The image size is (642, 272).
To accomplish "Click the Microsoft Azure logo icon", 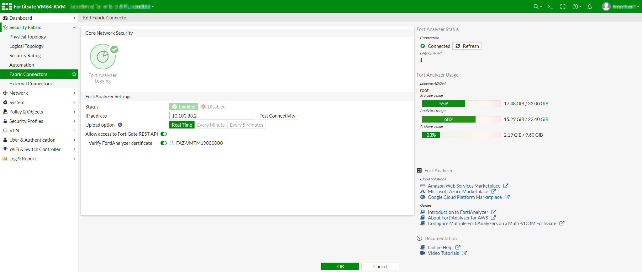I will click(x=423, y=191).
